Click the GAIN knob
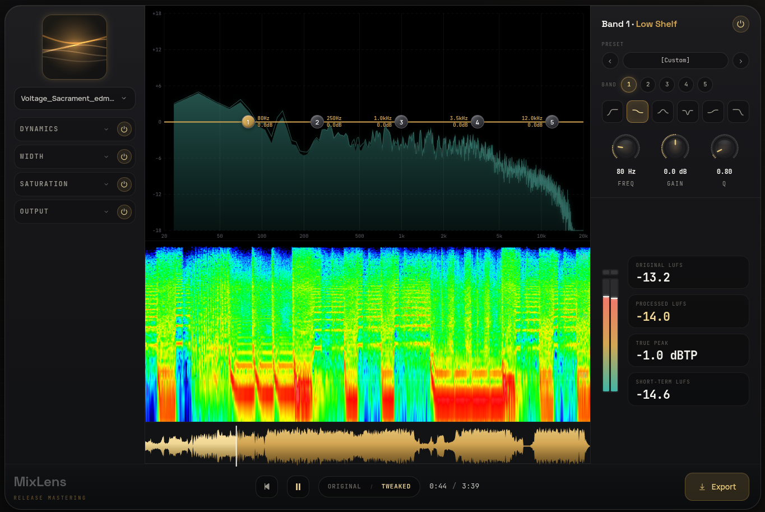 [675, 148]
